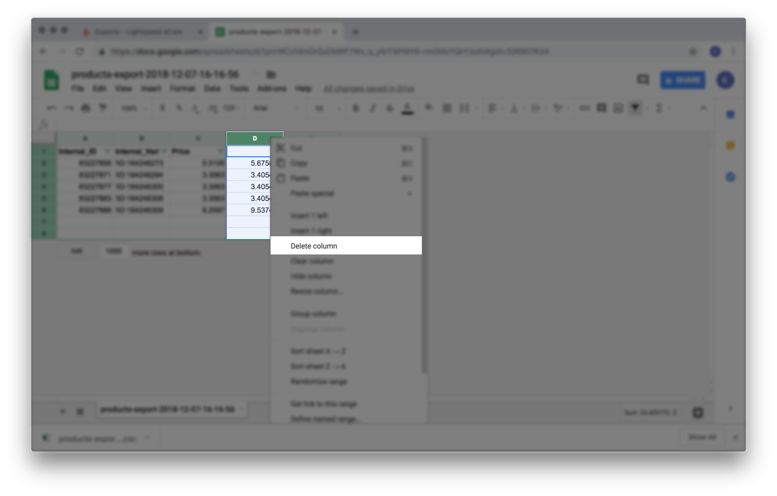Format as percent
The width and height of the screenshot is (777, 496).
(x=179, y=108)
